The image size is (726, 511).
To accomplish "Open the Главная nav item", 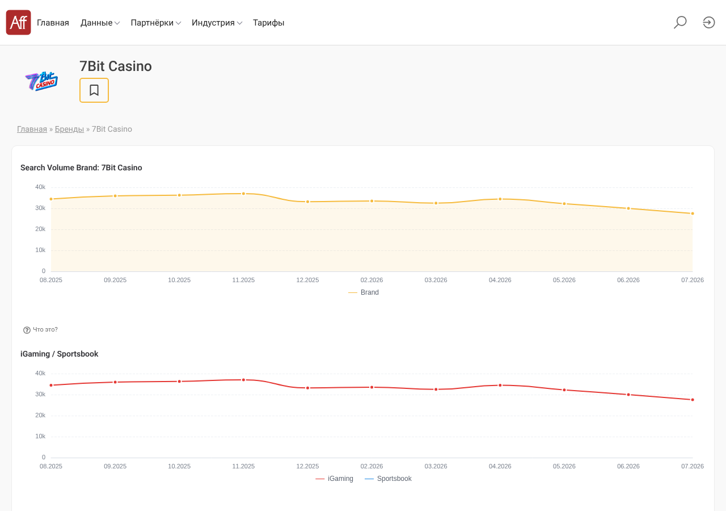I will point(53,23).
